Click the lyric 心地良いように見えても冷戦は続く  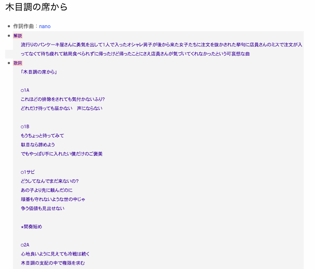[x=55, y=254]
